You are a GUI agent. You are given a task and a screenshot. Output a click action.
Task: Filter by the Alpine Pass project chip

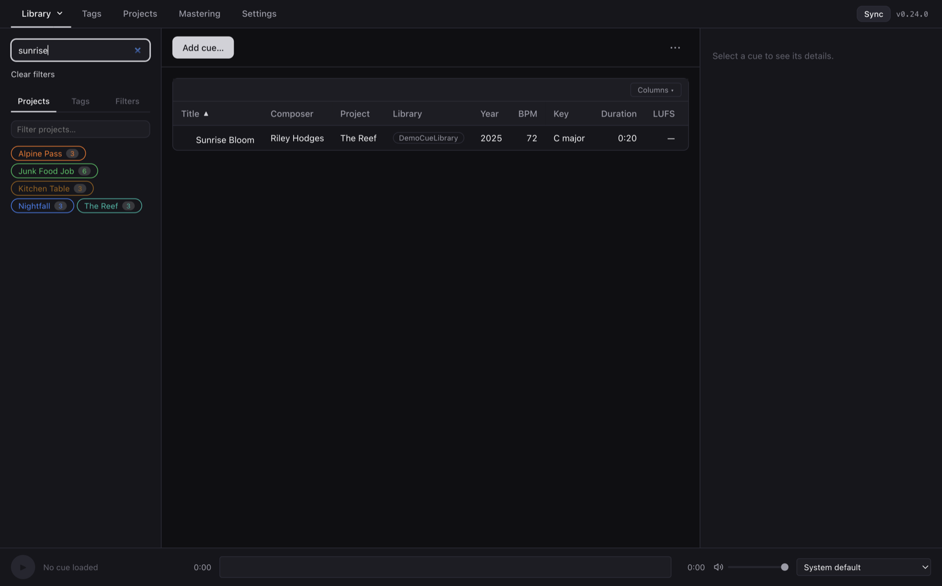pyautogui.click(x=48, y=154)
